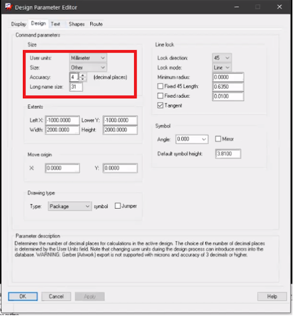Expand the Size dropdown showing Other
Viewport: 293px width, 317px height.
click(88, 67)
